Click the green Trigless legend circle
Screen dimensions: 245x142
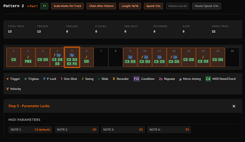[26, 79]
